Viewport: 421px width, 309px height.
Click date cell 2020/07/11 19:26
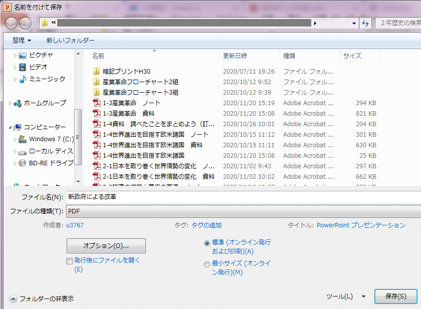tap(249, 71)
